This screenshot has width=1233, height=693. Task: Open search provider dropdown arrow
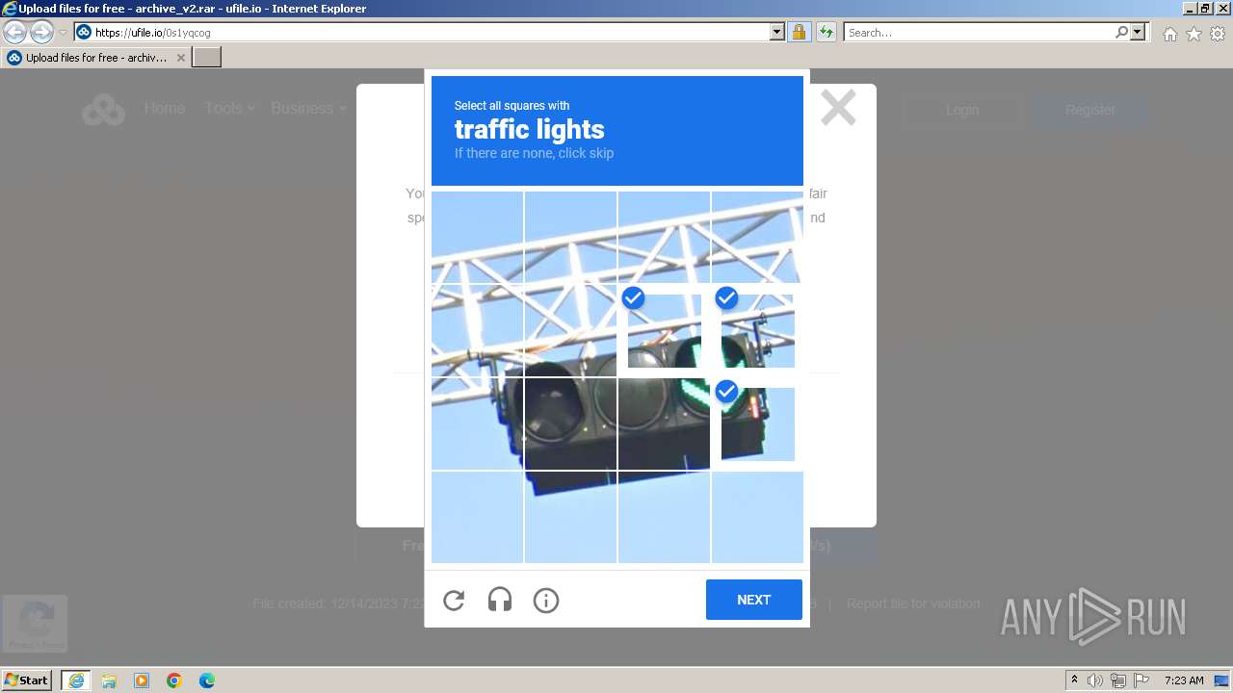[1138, 33]
